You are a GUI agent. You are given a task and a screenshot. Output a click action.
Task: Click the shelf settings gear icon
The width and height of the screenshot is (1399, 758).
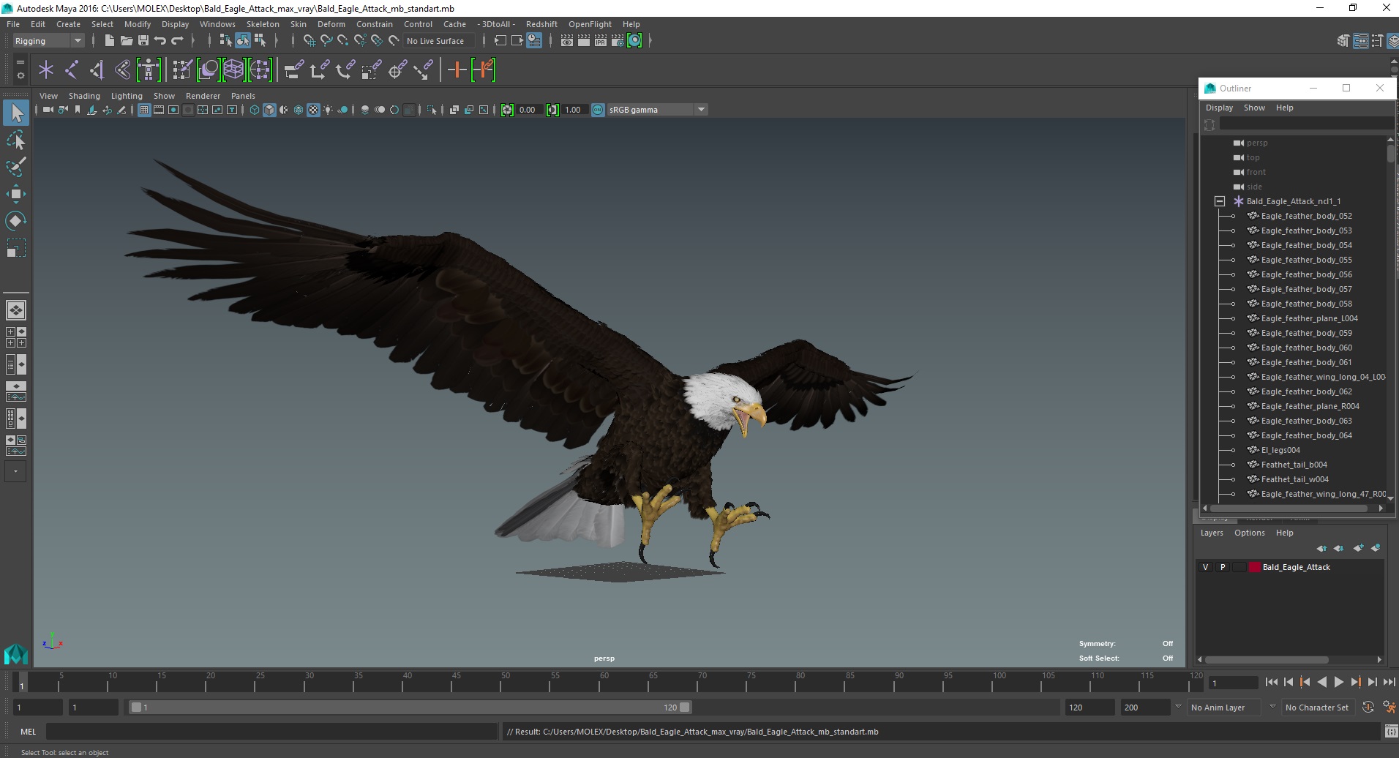point(20,76)
